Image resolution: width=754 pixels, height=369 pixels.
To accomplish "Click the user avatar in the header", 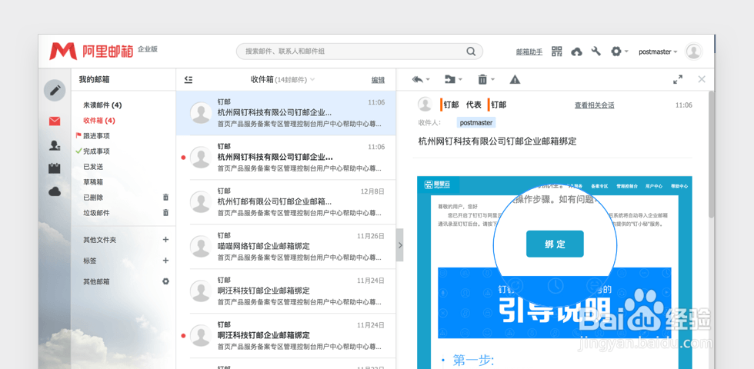I will 693,52.
